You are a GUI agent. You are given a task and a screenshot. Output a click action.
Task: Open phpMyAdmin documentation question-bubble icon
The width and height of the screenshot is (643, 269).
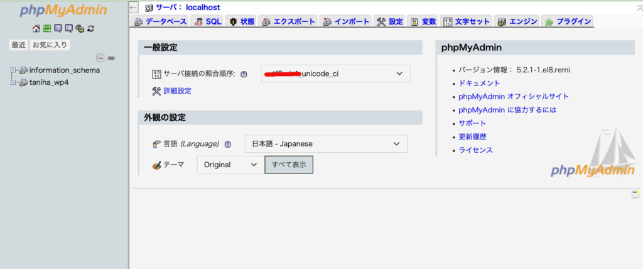58,28
